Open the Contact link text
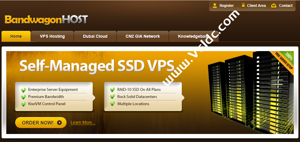This screenshot has width=300, height=142. click(x=286, y=6)
